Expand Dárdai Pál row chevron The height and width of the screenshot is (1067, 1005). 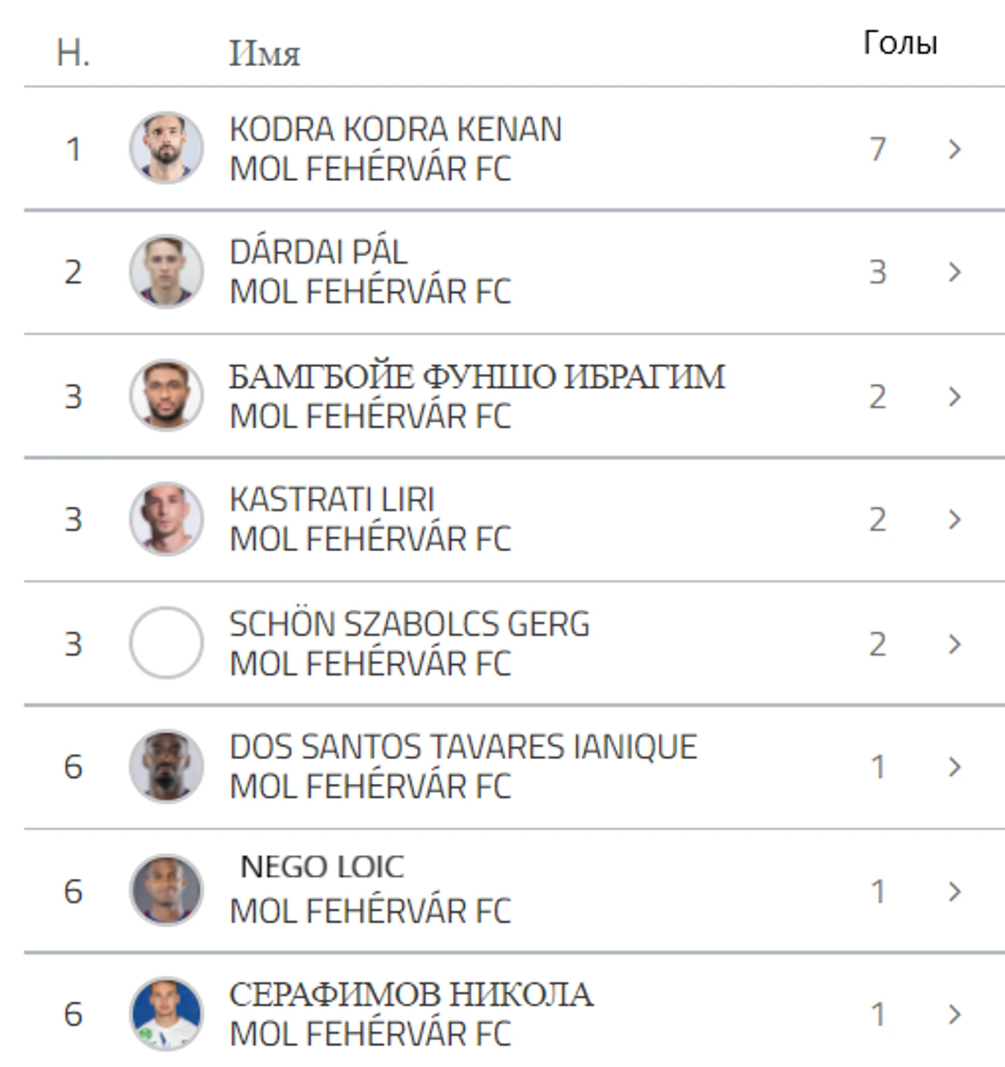(x=954, y=272)
